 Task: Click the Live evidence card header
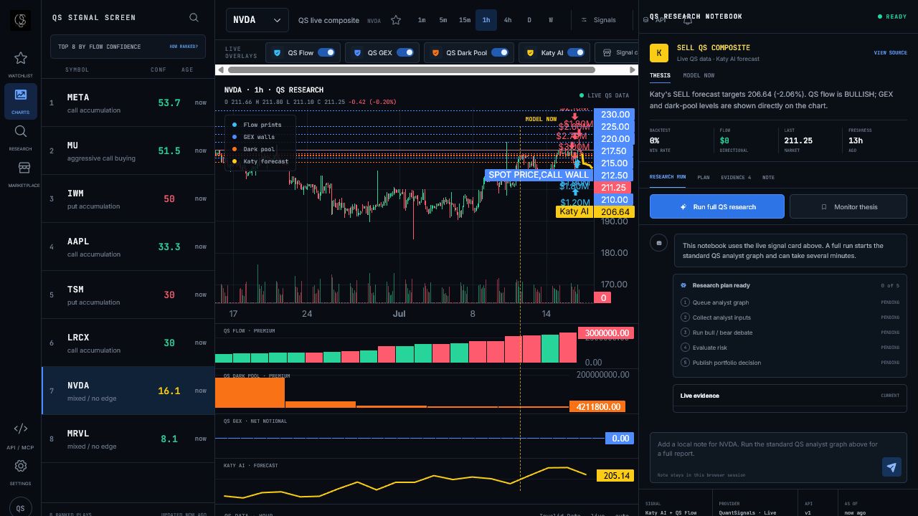pyautogui.click(x=790, y=396)
